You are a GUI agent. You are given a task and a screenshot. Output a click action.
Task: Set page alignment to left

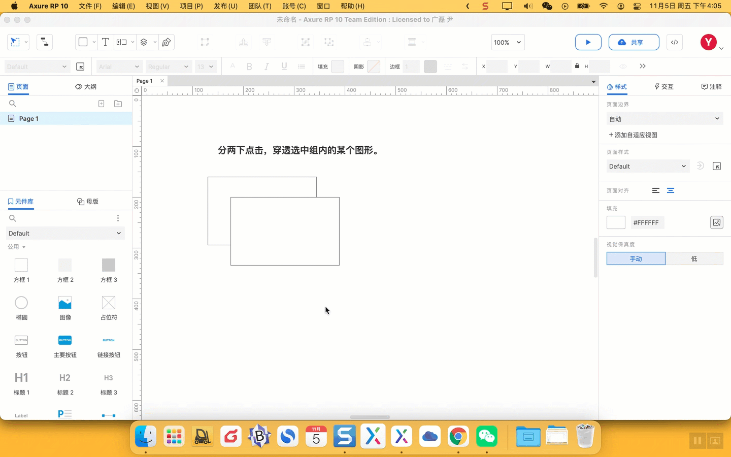pos(656,190)
